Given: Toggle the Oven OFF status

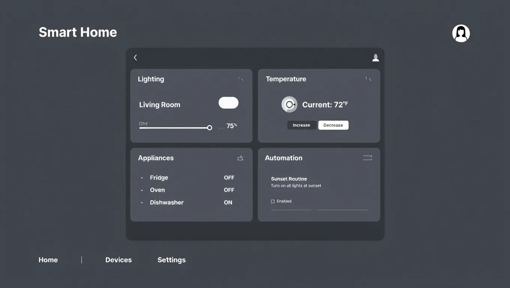Looking at the screenshot, I should [229, 190].
